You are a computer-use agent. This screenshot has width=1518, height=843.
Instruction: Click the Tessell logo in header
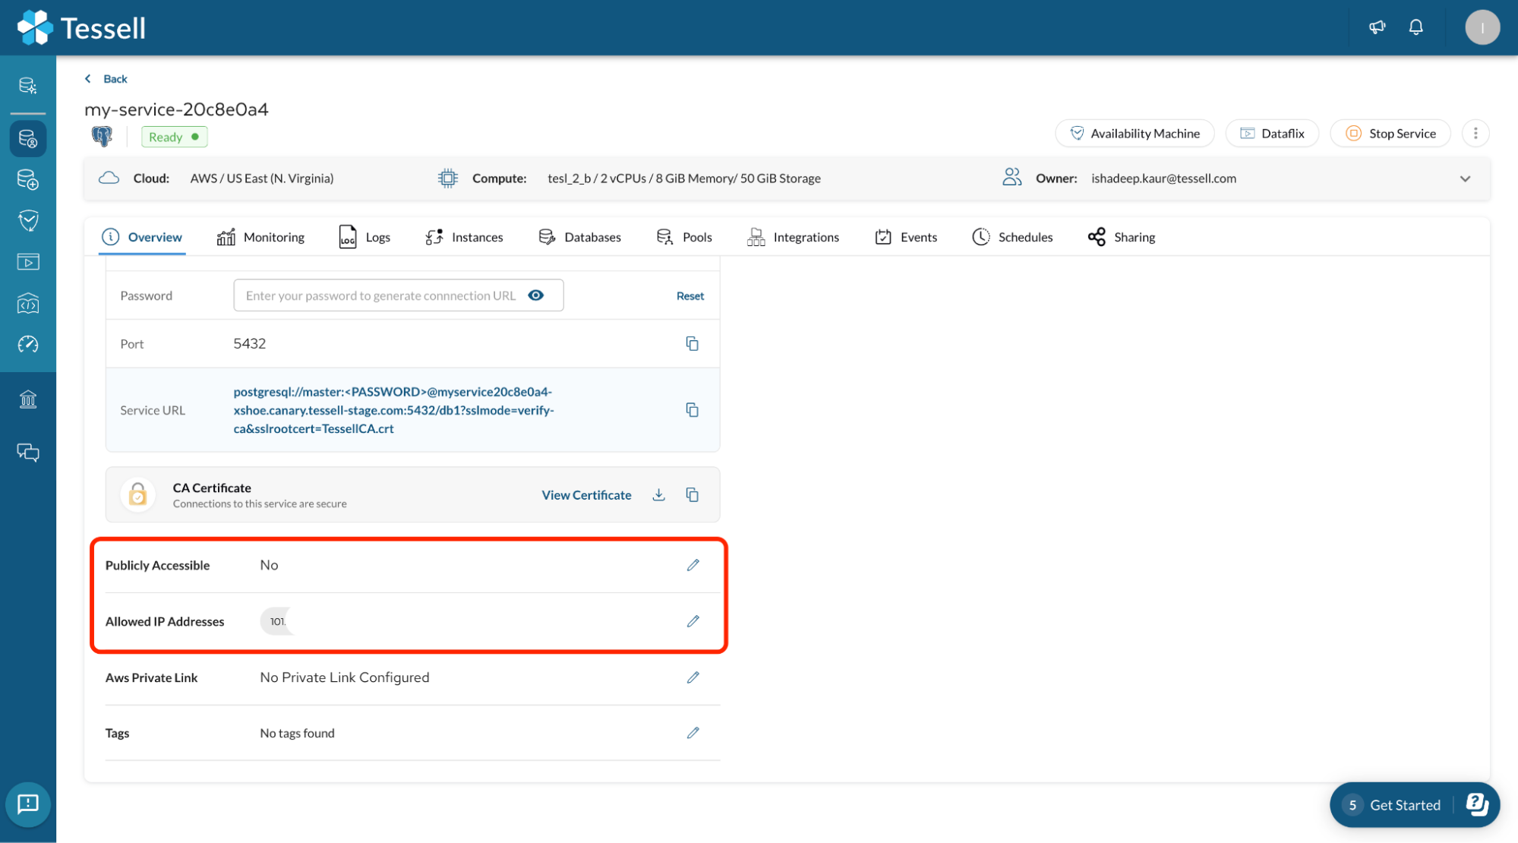click(x=81, y=27)
